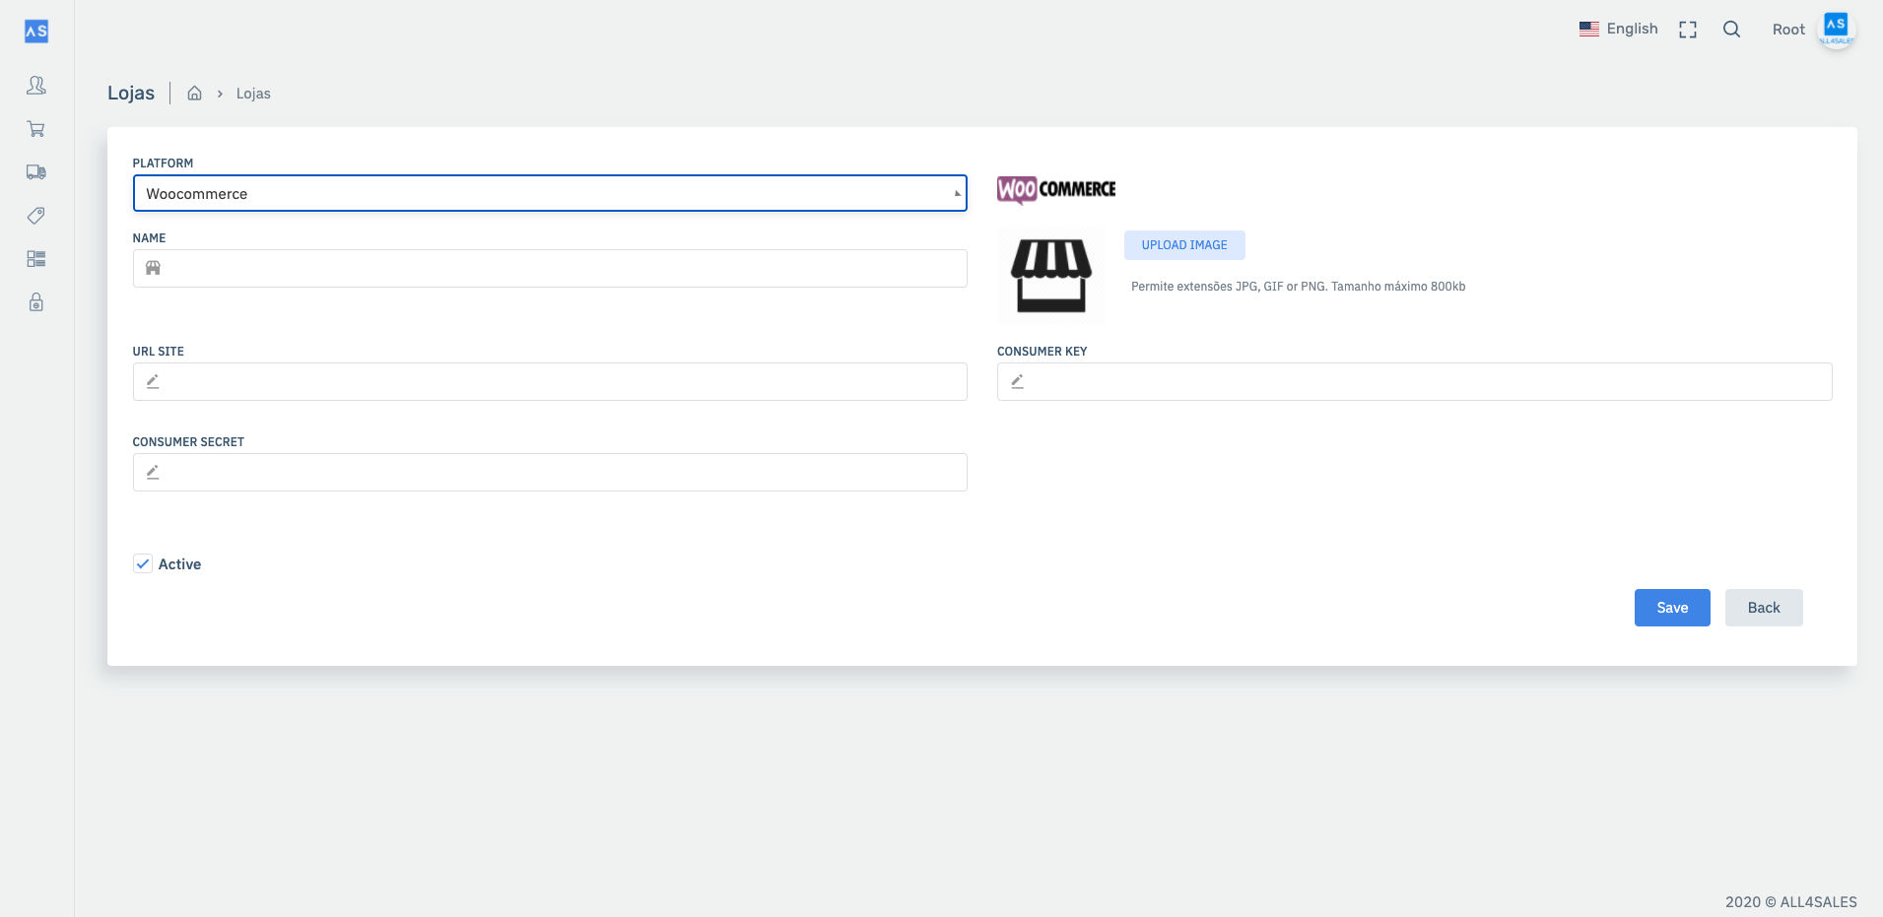
Task: Open the Root user profile menu
Action: click(x=1812, y=30)
